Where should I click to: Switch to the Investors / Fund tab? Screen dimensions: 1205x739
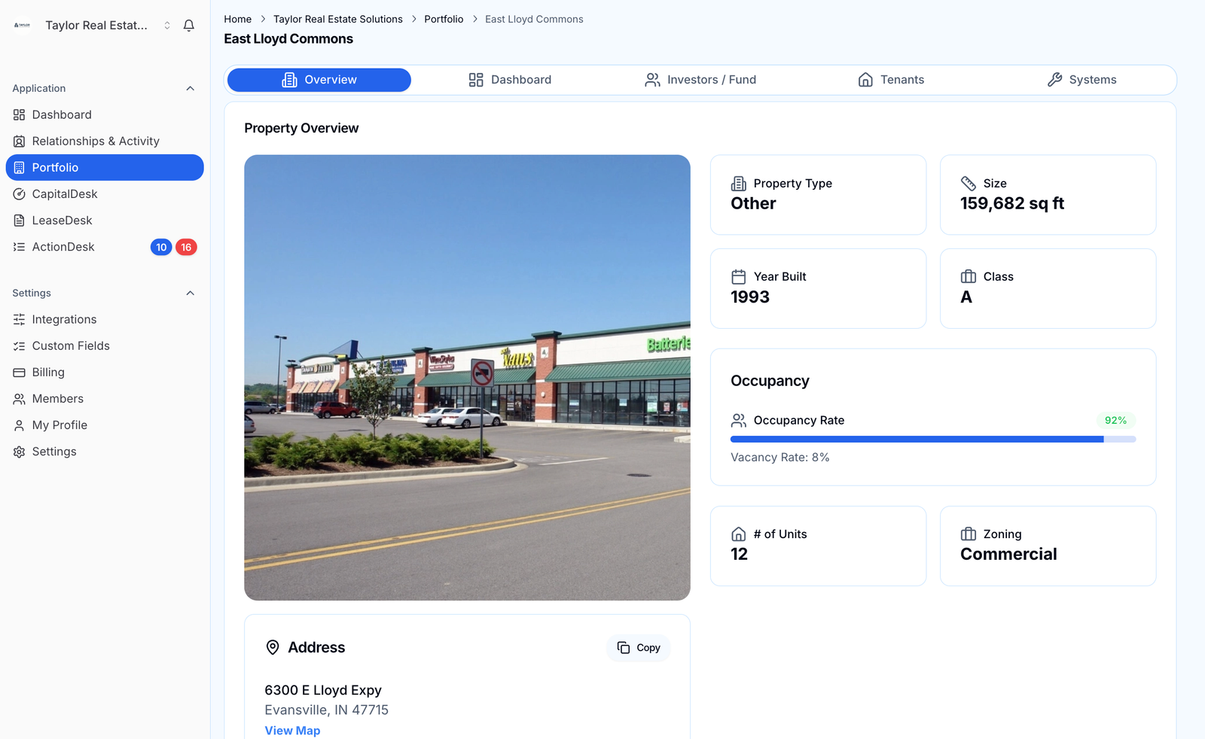click(x=700, y=80)
